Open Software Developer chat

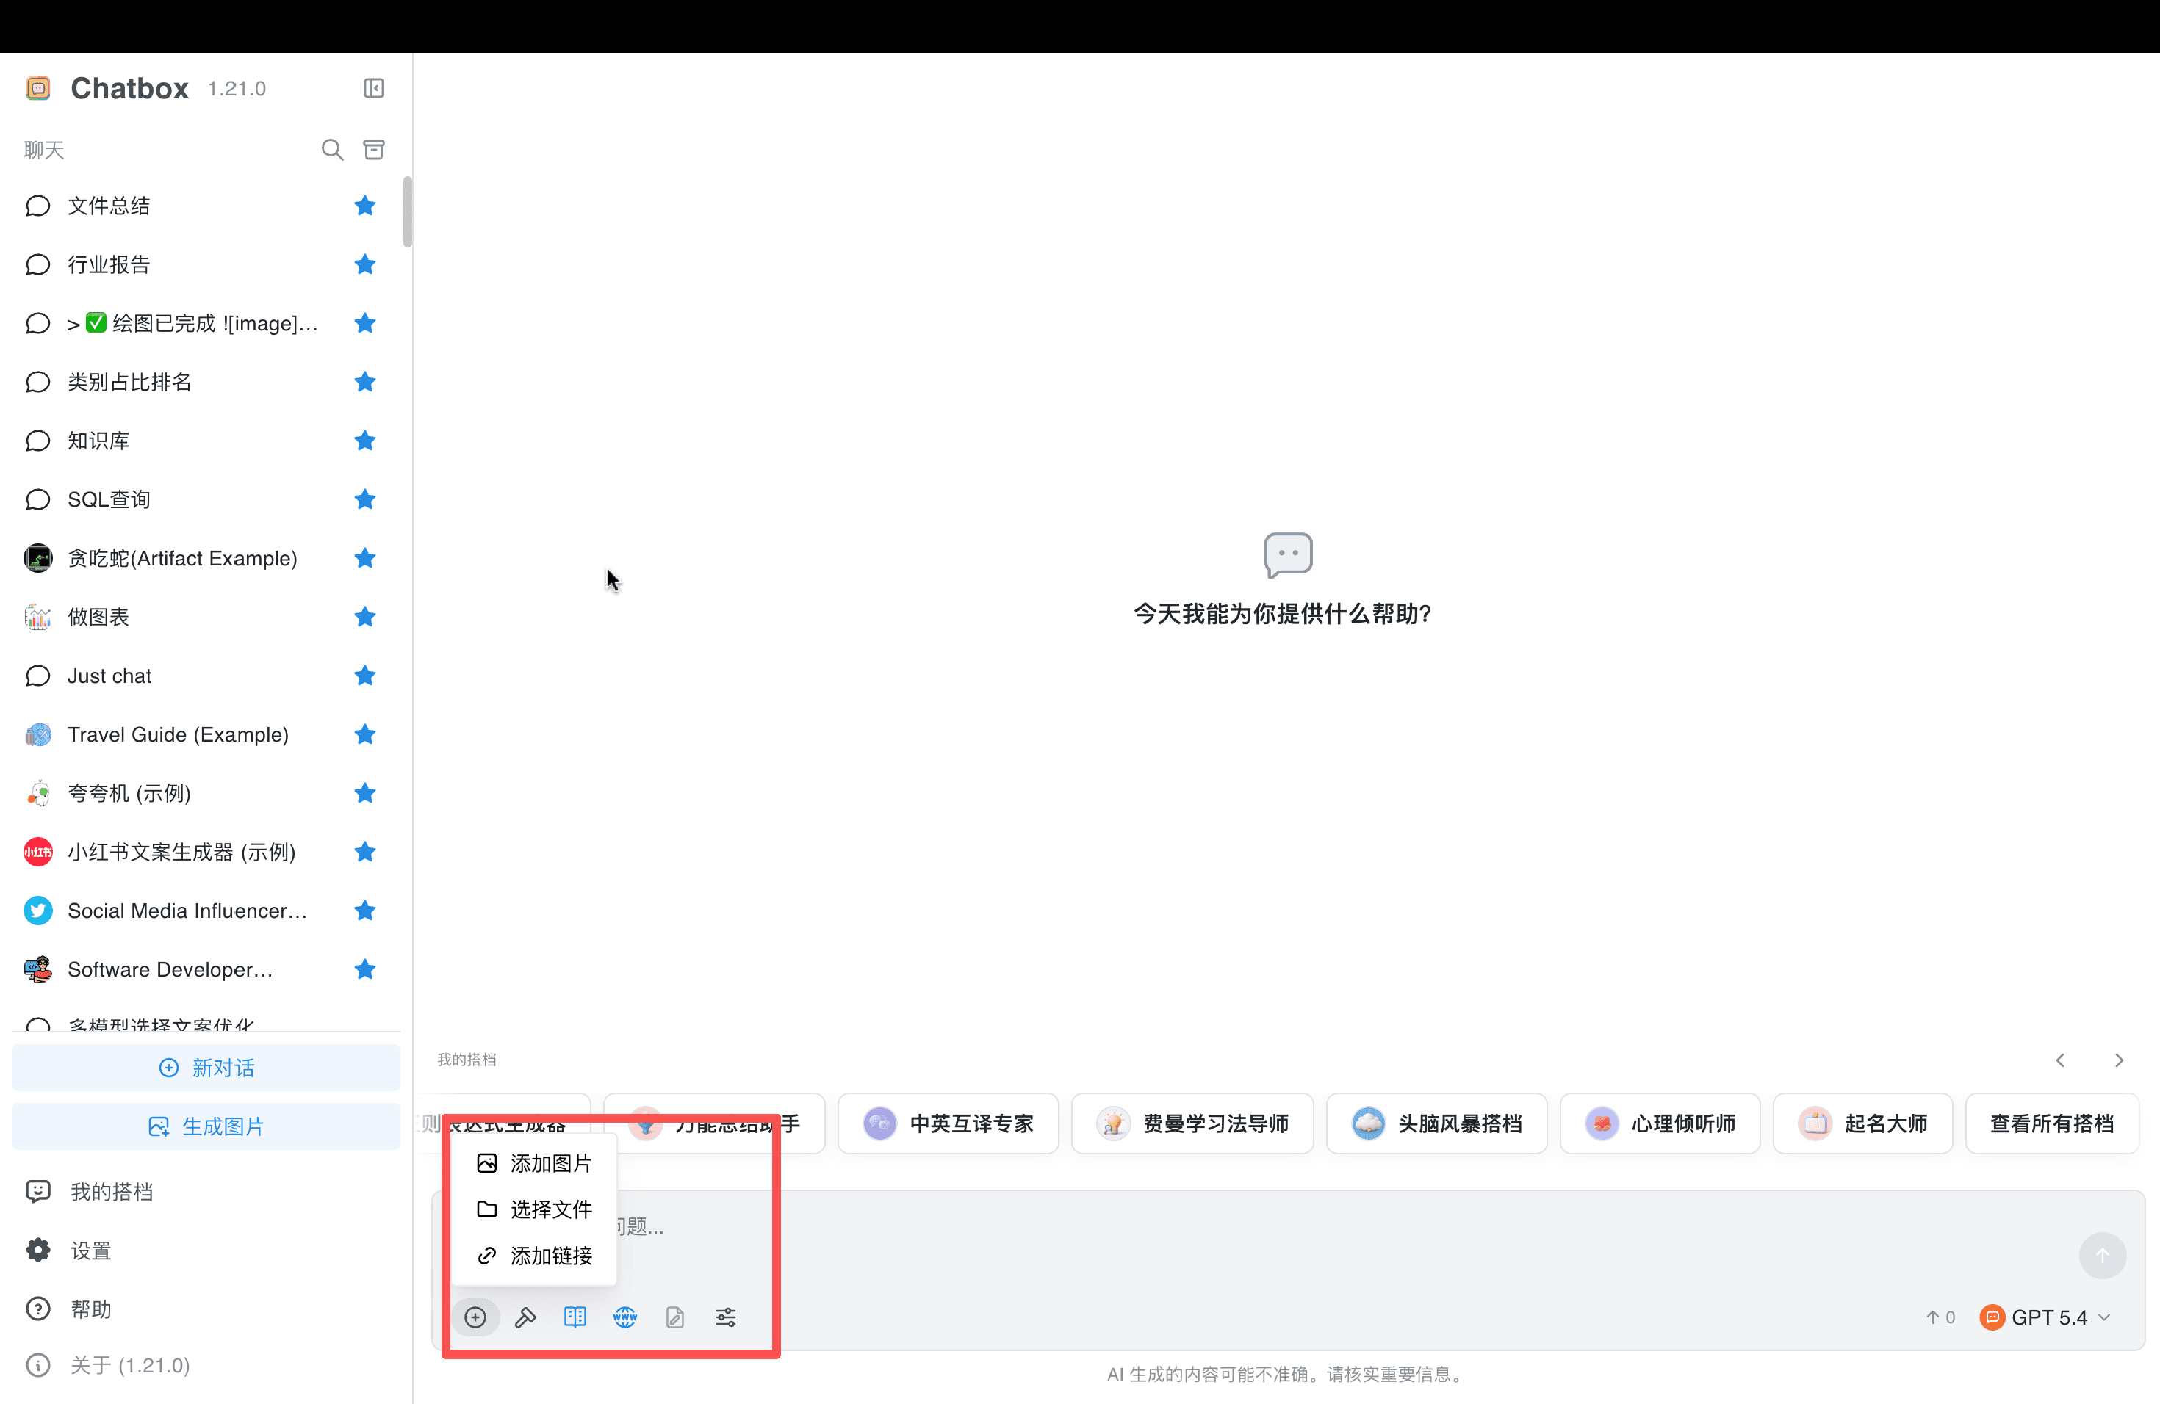pos(206,969)
